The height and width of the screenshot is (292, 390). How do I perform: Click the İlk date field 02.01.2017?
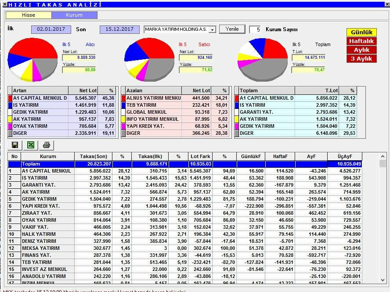[x=51, y=29]
